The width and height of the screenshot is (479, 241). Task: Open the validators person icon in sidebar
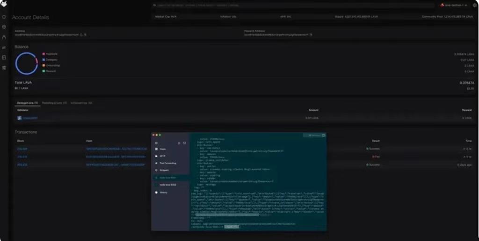(4, 37)
